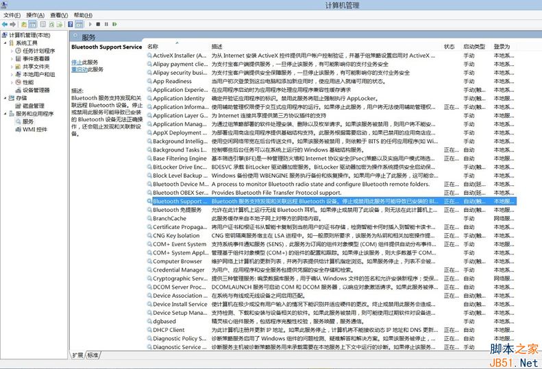
Task: Expand the 事件查看器 tree node
Action: [12, 59]
